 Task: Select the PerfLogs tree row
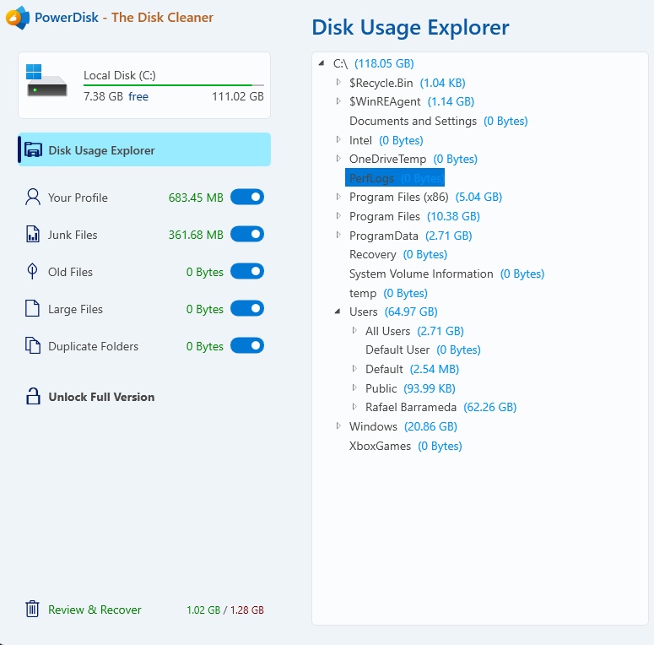point(395,178)
